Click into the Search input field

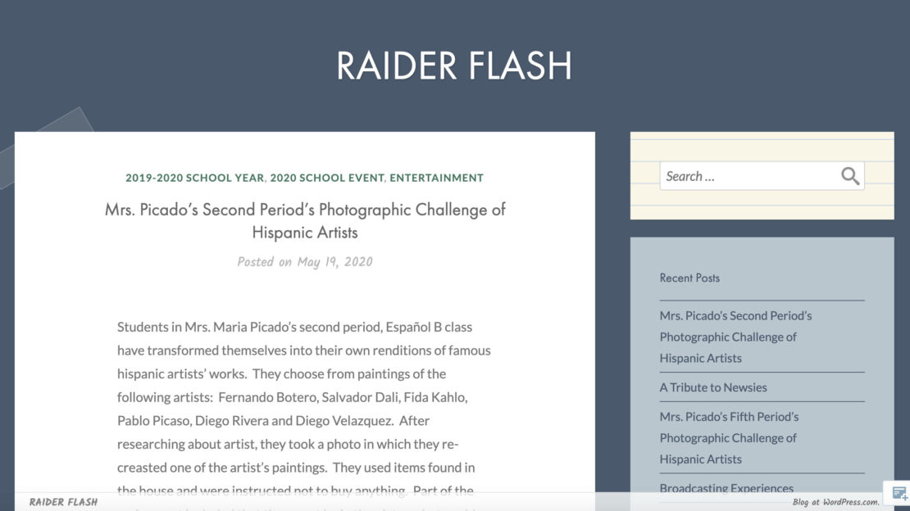point(762,176)
